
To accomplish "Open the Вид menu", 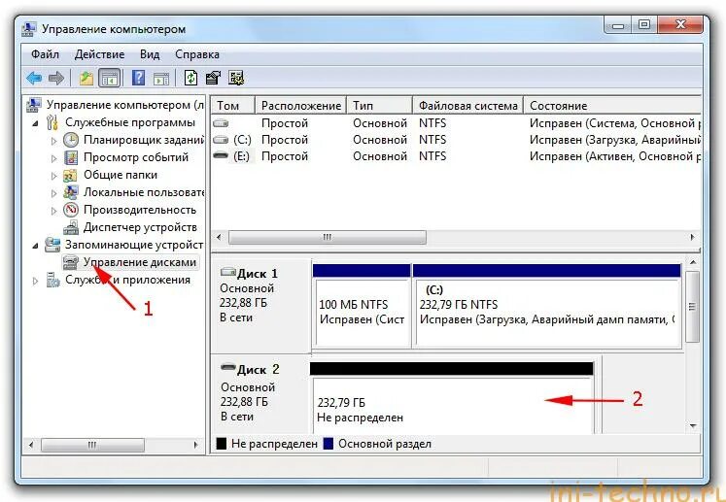I will point(150,54).
